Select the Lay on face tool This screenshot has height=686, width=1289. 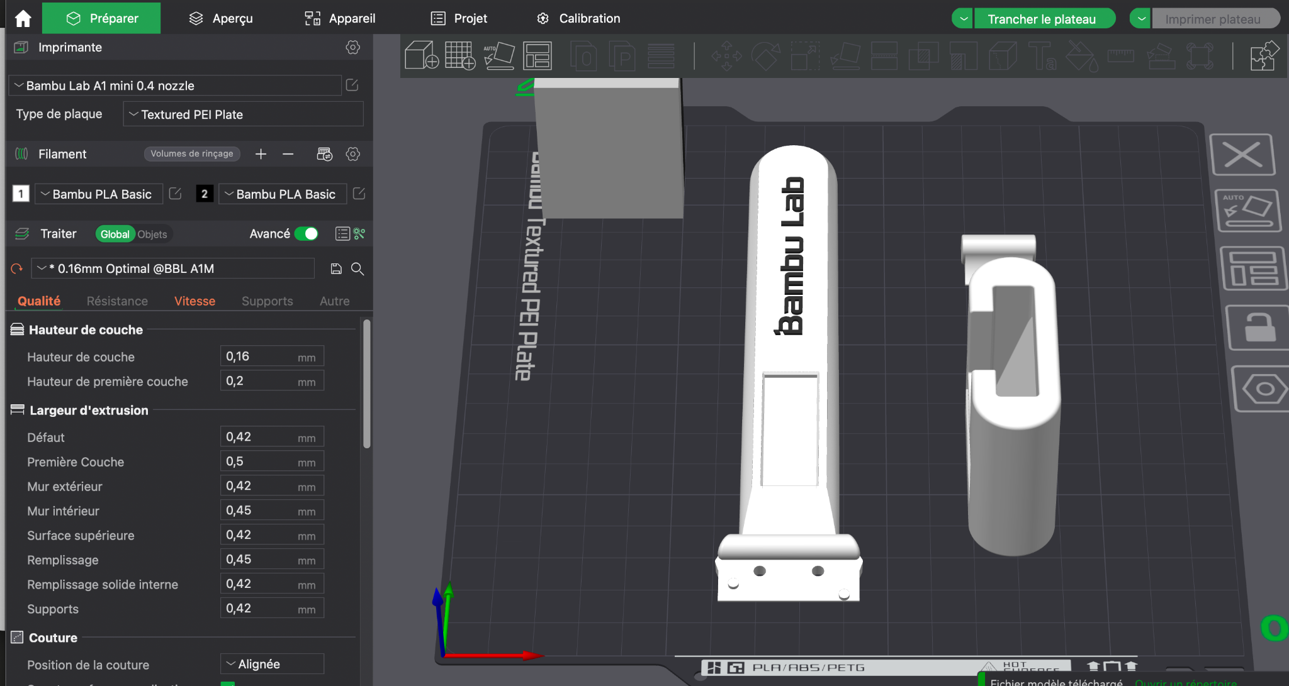(x=845, y=56)
